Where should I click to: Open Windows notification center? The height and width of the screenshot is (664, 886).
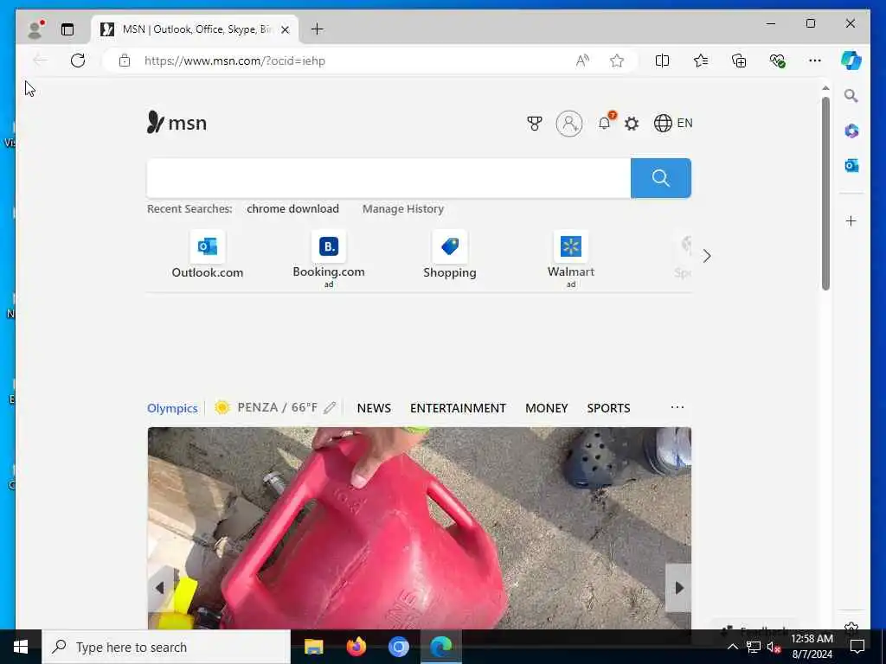857,647
